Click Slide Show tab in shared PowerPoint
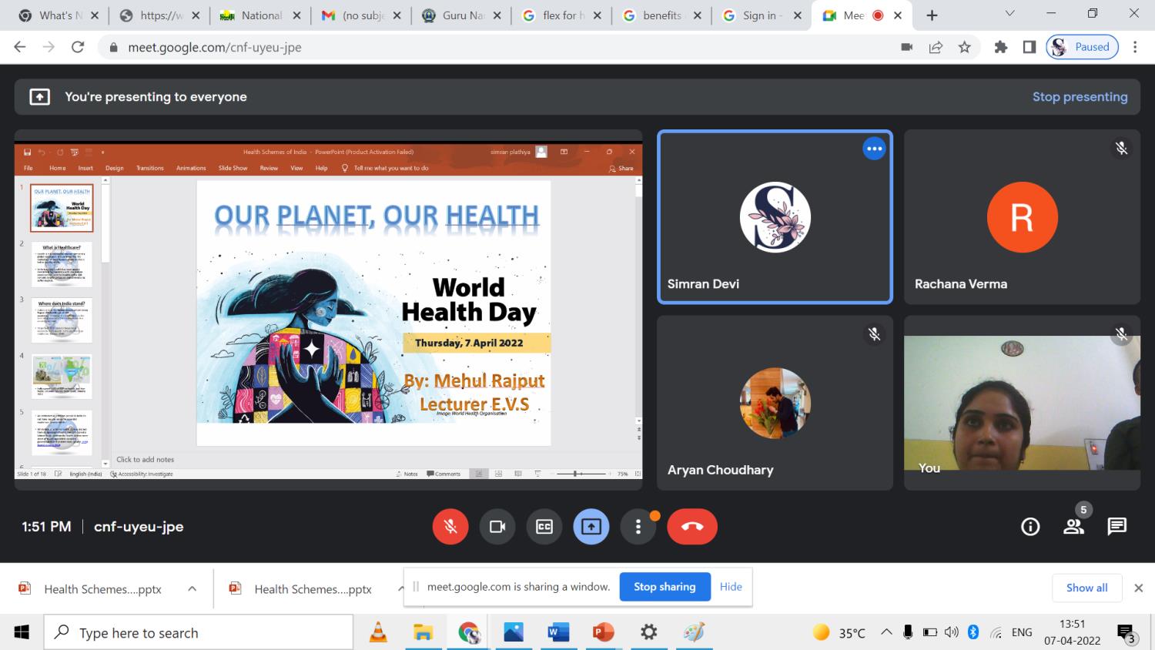 tap(233, 168)
